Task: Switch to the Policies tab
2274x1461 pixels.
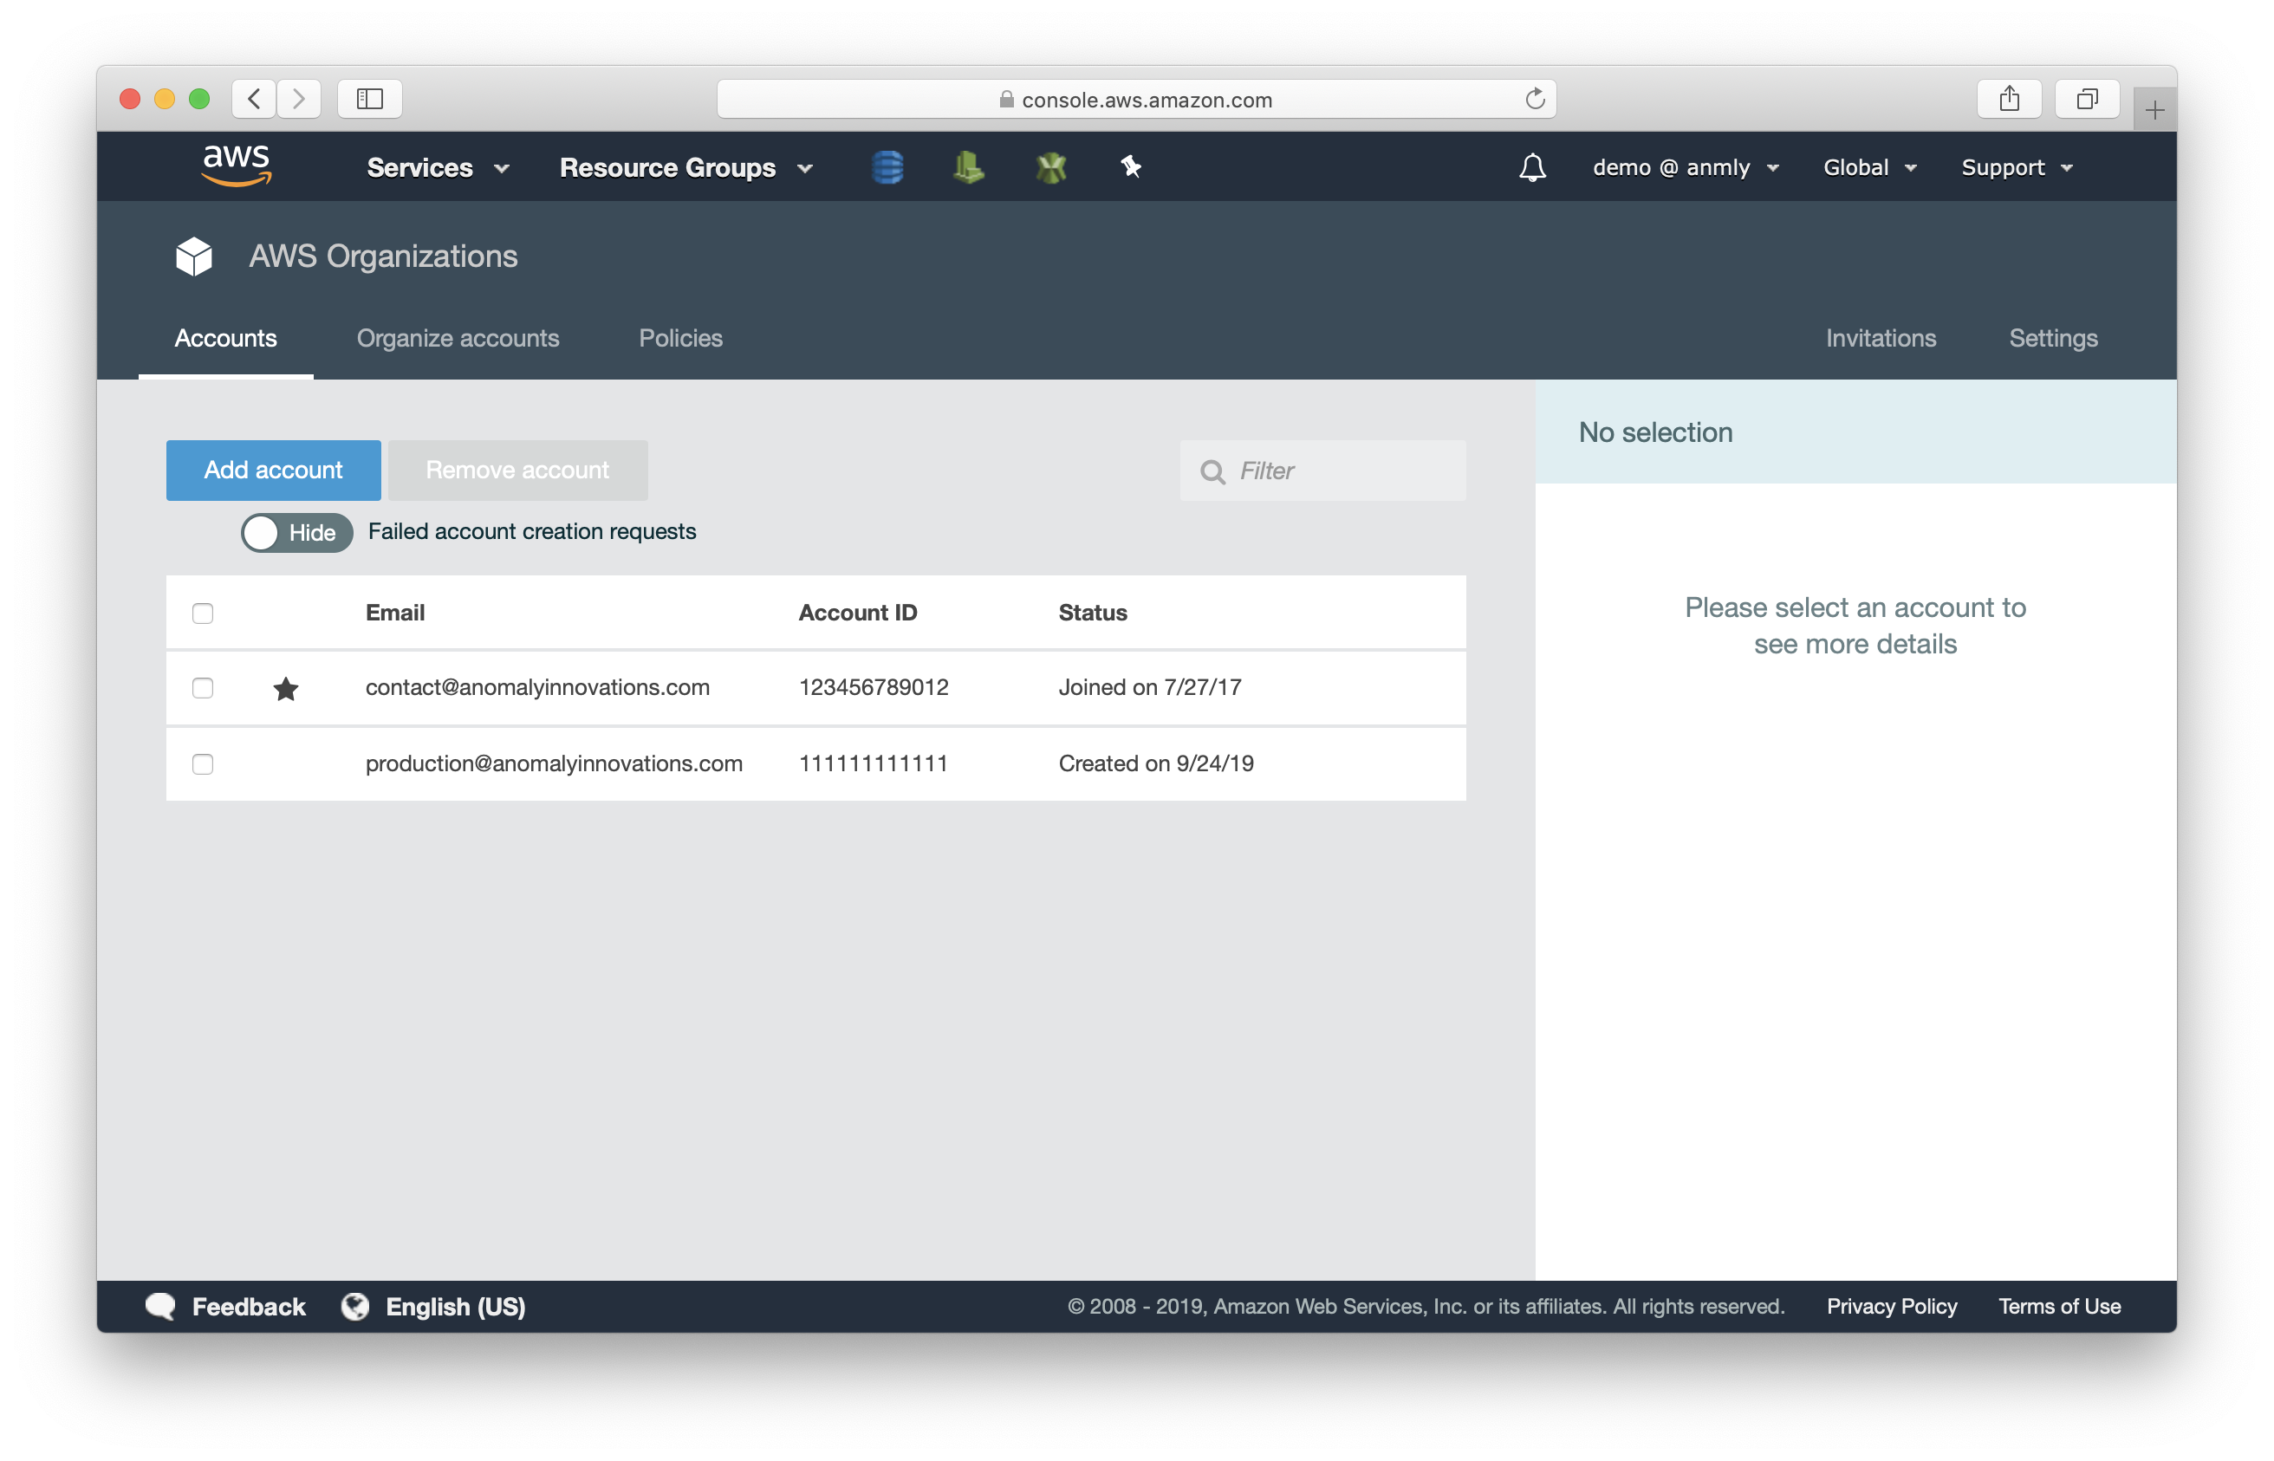Action: point(681,338)
